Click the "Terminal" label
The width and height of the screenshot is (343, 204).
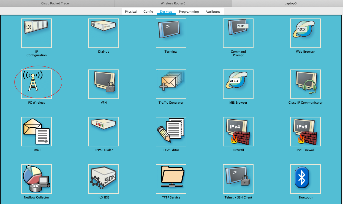click(171, 52)
